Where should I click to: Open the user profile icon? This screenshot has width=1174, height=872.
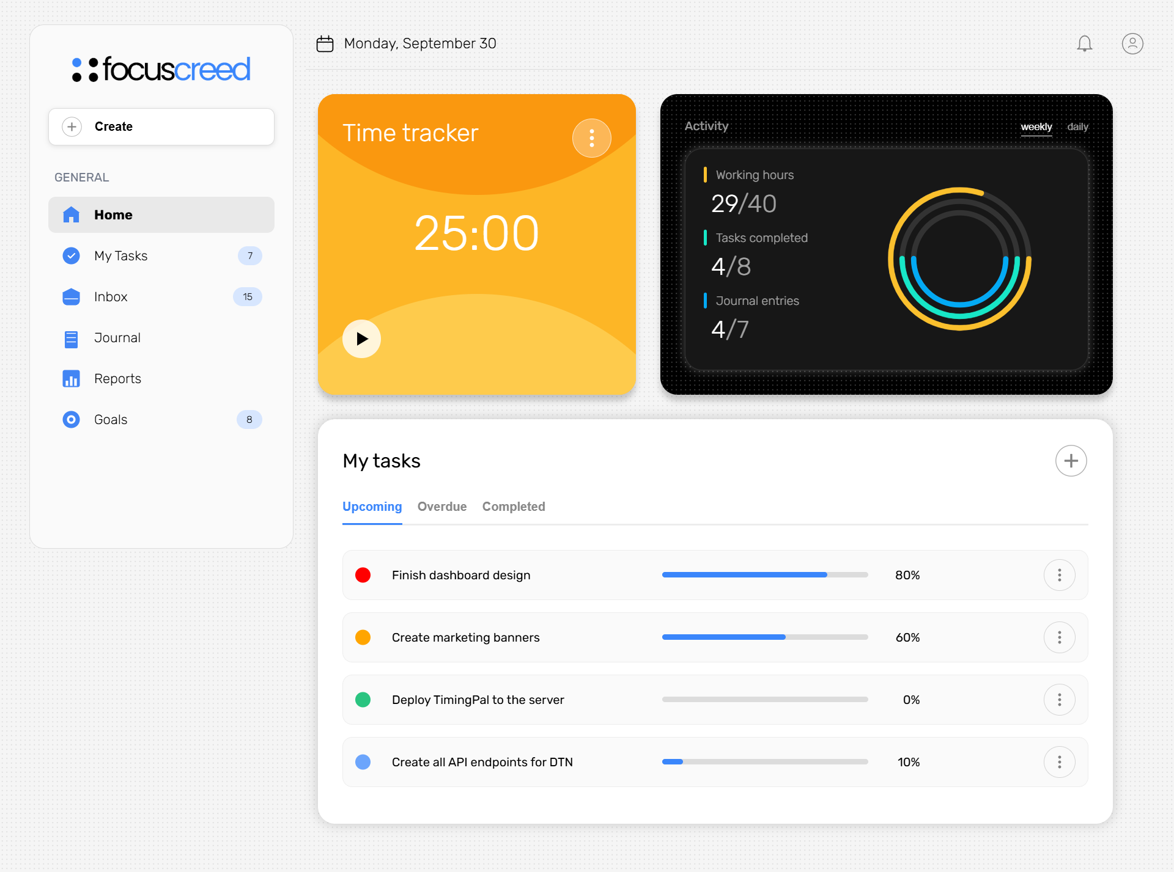[1132, 43]
